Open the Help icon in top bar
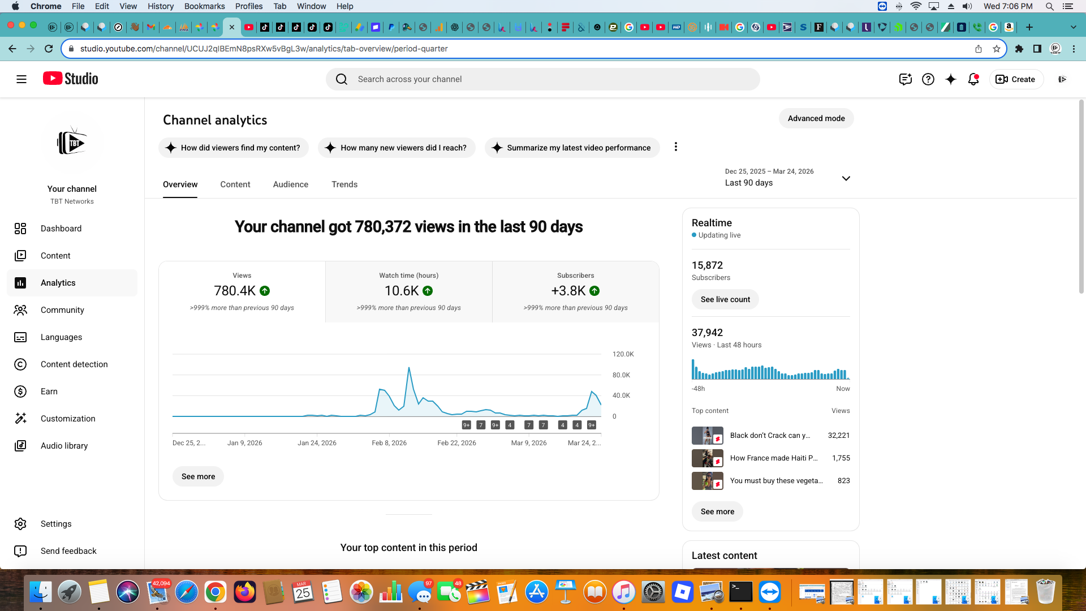1086x611 pixels. coord(928,79)
